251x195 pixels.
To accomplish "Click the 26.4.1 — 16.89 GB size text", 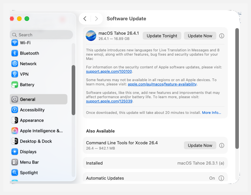I will (x=114, y=39).
